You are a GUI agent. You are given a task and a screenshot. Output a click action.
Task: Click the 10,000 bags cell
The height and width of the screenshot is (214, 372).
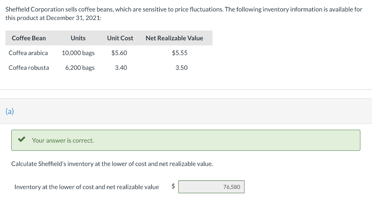78,53
